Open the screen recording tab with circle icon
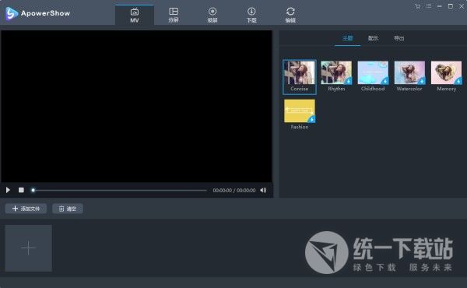The image size is (467, 288). (x=212, y=15)
